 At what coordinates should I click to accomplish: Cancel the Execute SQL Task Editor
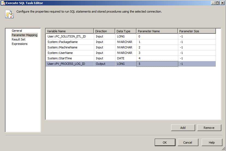[188, 143]
